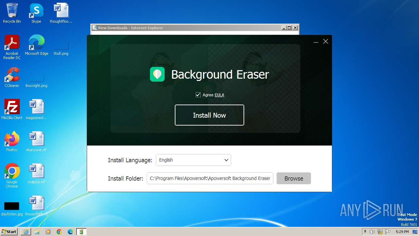Click the Background Eraser logo icon
This screenshot has height=236, width=419.
point(157,74)
